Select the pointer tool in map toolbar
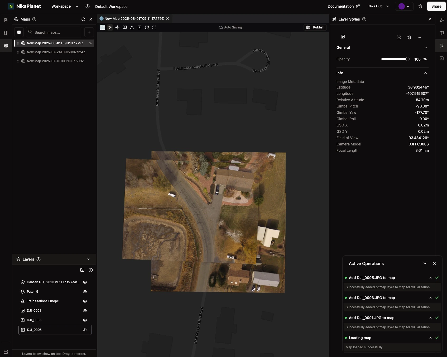 tap(110, 27)
